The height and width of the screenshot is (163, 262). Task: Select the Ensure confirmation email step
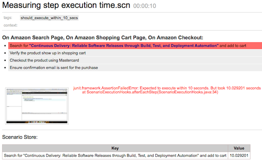pos(54,67)
